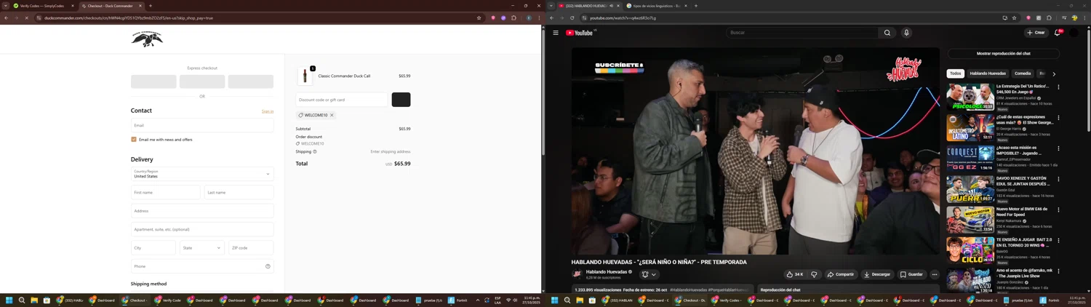Open tab search dropdown in Duck Commander browser
Viewport: 1091px width, 307px height.
pos(6,6)
